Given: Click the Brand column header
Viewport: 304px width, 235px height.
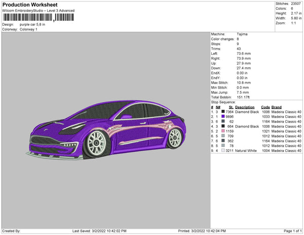Looking at the screenshot, I should click(x=276, y=107).
